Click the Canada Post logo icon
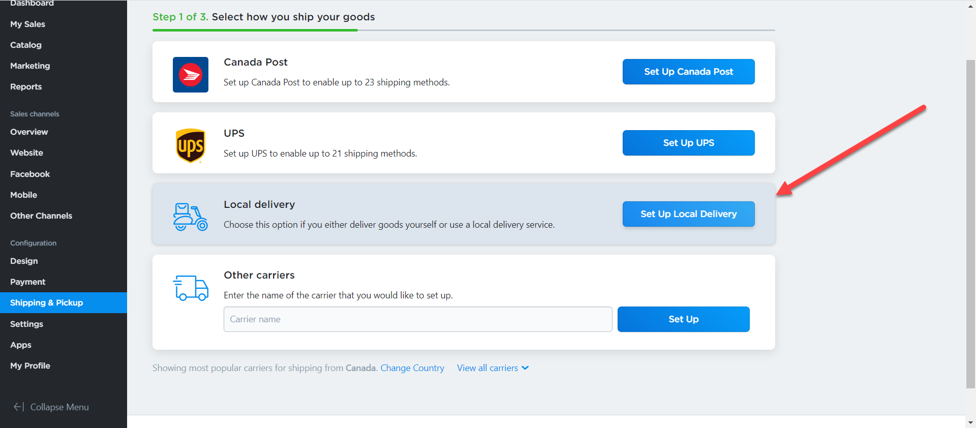 pos(191,75)
